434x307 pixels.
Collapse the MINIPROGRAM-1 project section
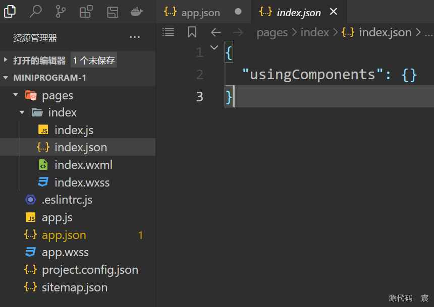click(x=5, y=78)
